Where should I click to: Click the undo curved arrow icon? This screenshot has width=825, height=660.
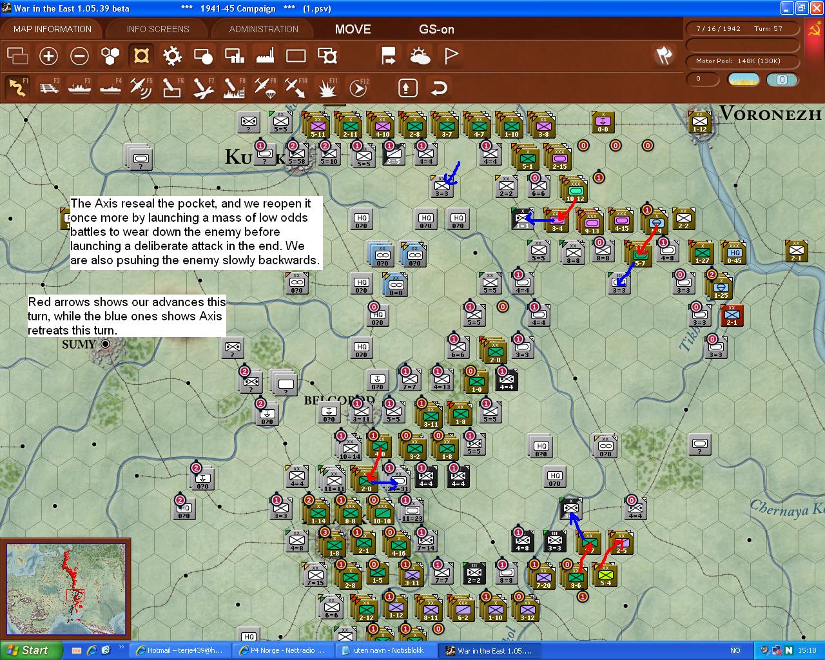(x=438, y=87)
